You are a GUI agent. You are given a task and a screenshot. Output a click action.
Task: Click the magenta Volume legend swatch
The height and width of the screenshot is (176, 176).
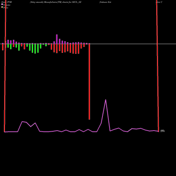(x=2, y=4)
